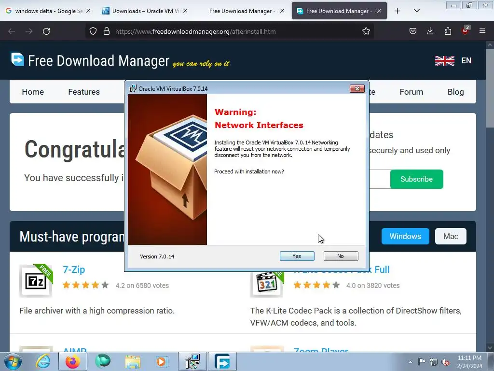Open the Firefox downloads panel
494x371 pixels.
pyautogui.click(x=430, y=31)
